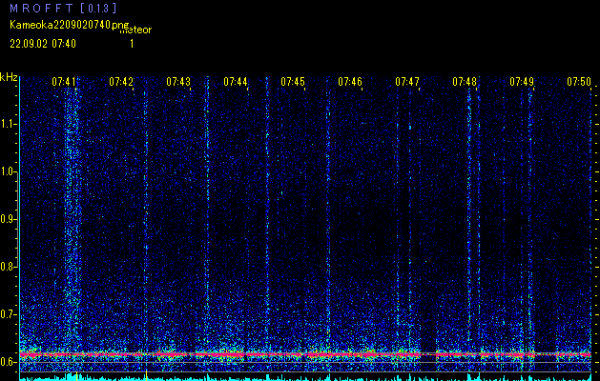The height and width of the screenshot is (381, 600).
Task: Click the 07:43 time marker
Action: click(x=178, y=81)
